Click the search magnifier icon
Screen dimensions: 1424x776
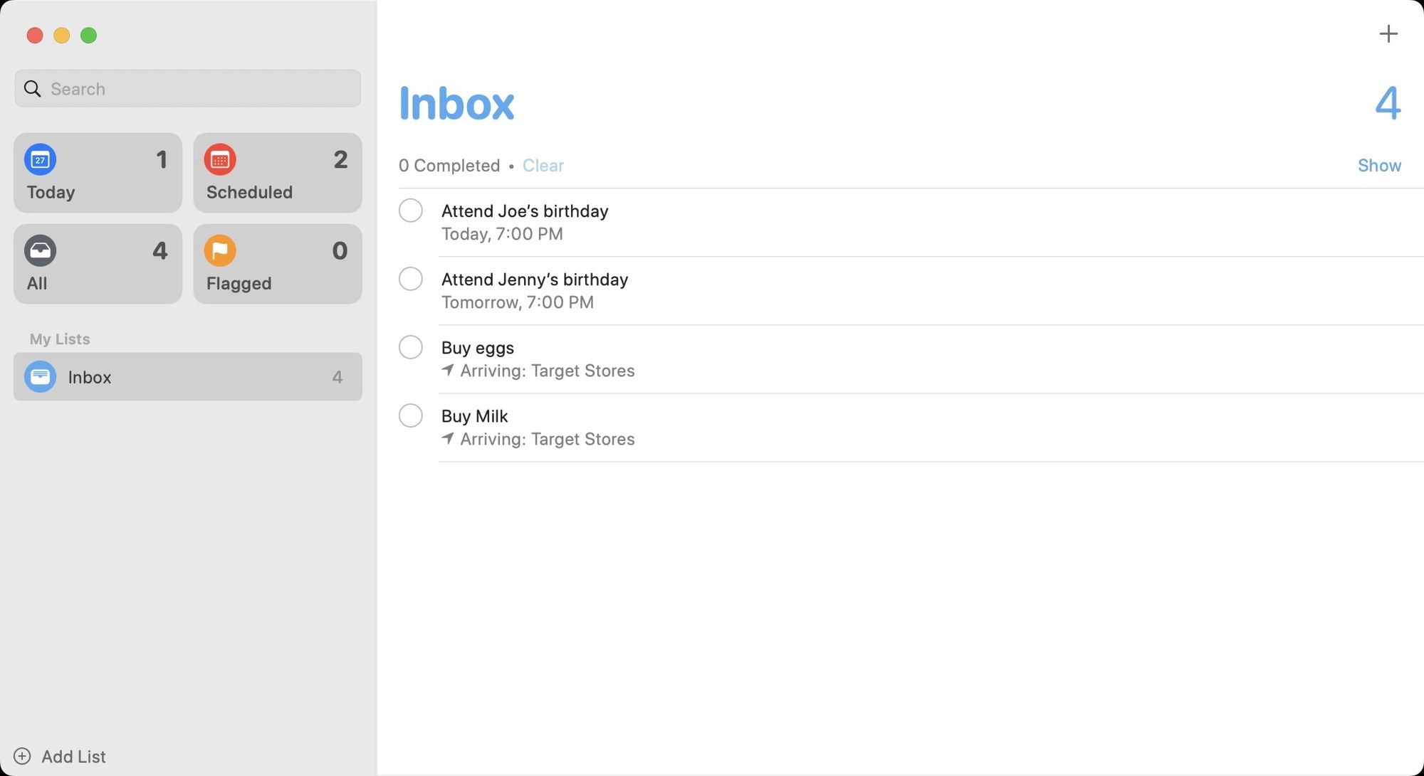[x=32, y=88]
